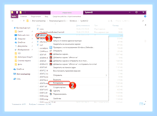Click the Сеть network icon
This screenshot has width=157, height=116.
[x=14, y=79]
